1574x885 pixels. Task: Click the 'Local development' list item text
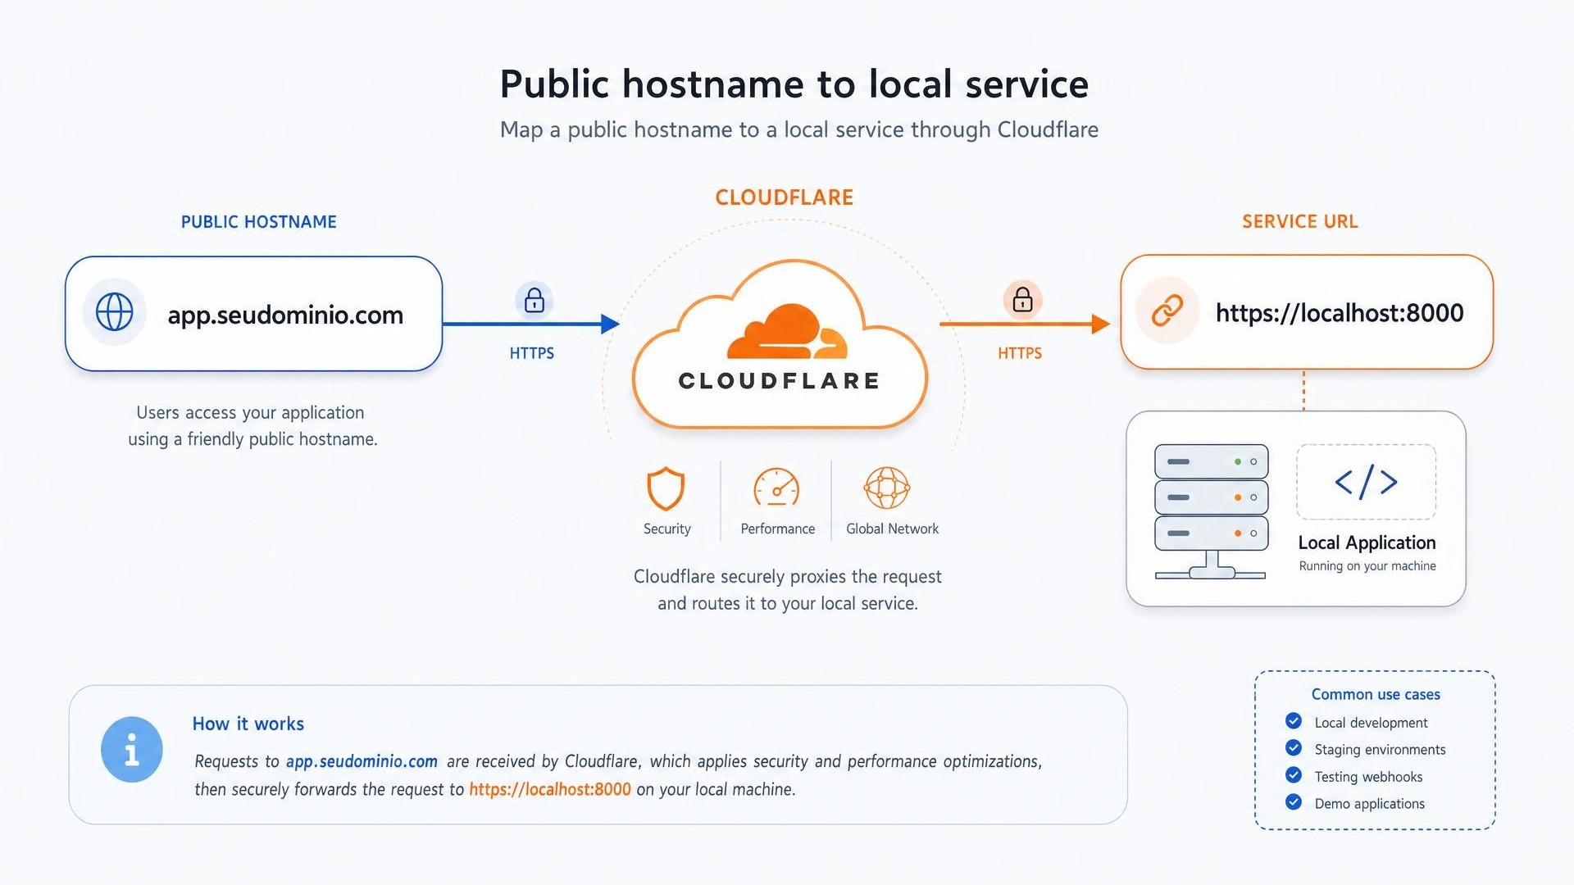coord(1372,723)
